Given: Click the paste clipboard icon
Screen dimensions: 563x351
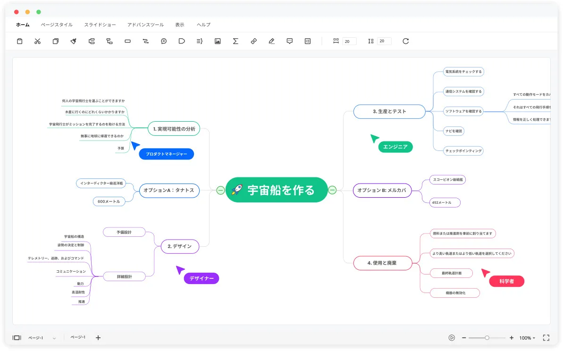Looking at the screenshot, I should coord(19,41).
